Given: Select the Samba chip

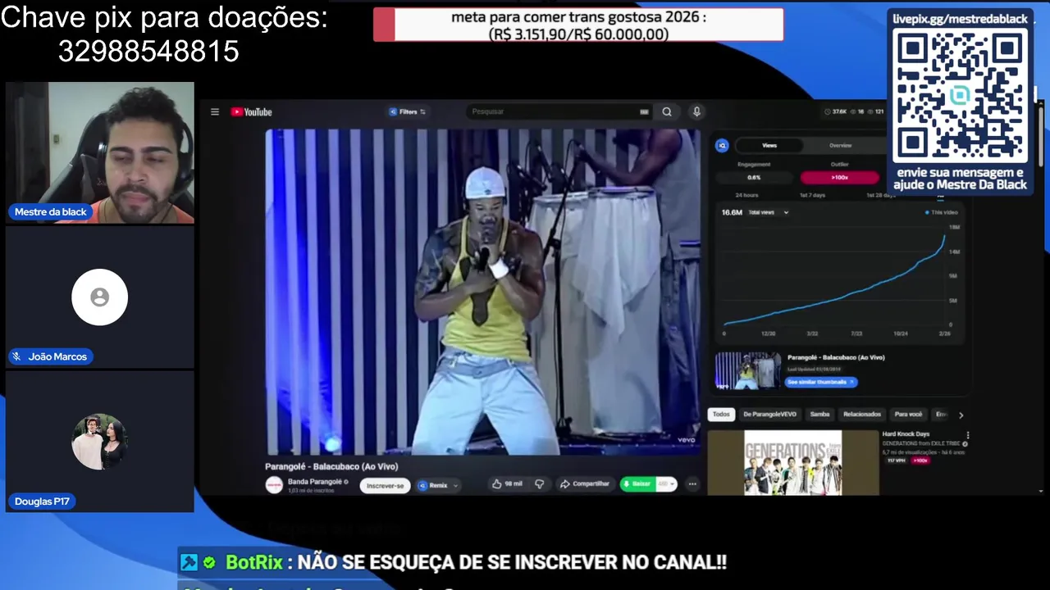Looking at the screenshot, I should (819, 415).
